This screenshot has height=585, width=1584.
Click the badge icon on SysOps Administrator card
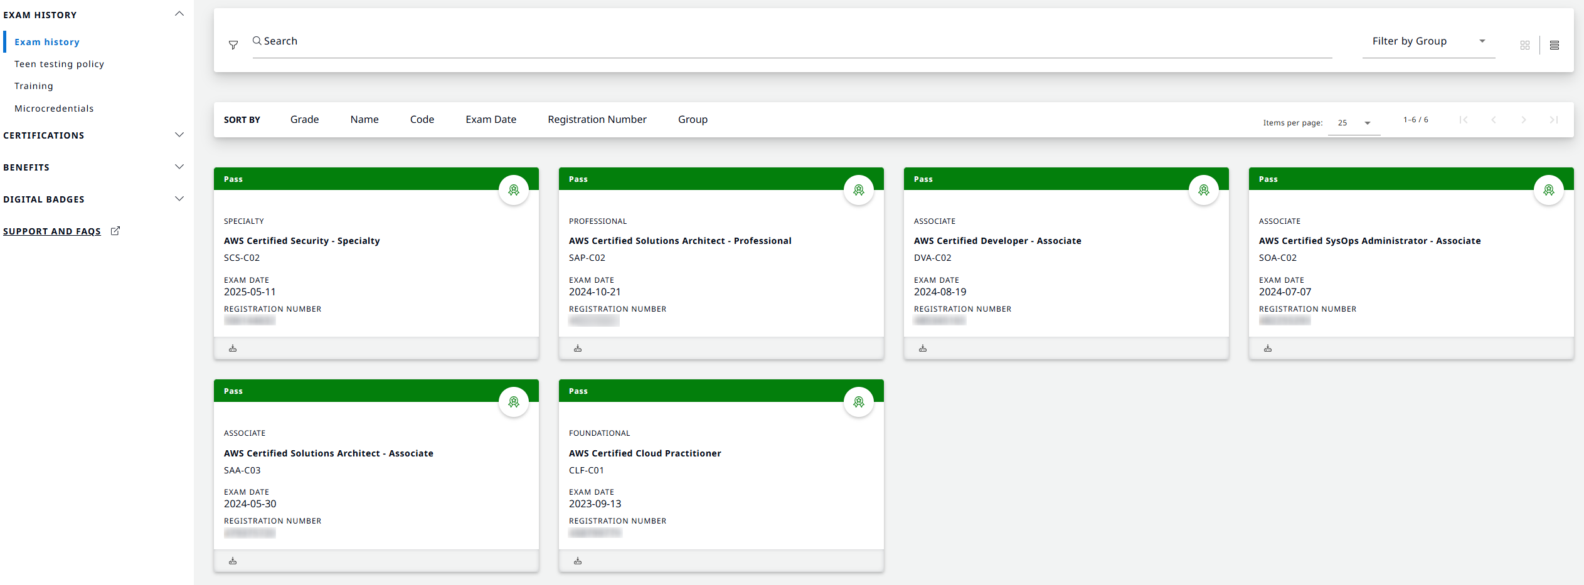tap(1549, 190)
